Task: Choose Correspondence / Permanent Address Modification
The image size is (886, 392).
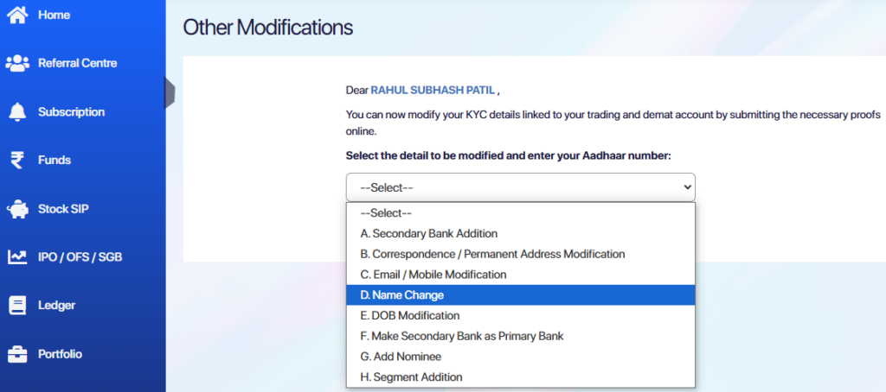Action: pyautogui.click(x=492, y=254)
